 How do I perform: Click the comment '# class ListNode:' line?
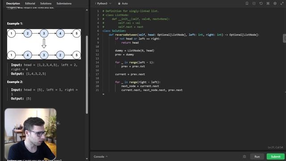[116, 15]
